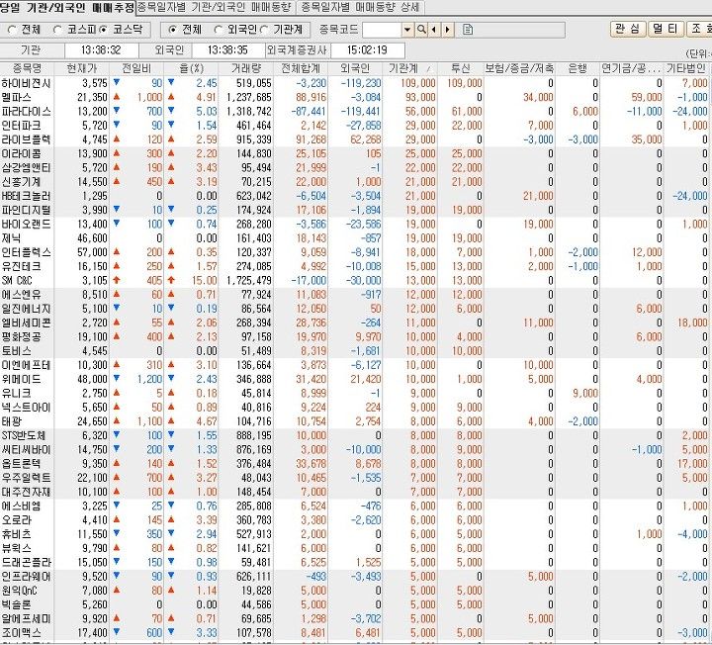
Task: Go to next stock with right arrow
Action: click(x=448, y=30)
